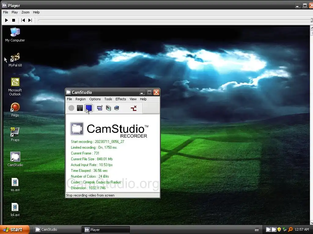
Task: Click Limited recording : On line
Action: coord(94,147)
